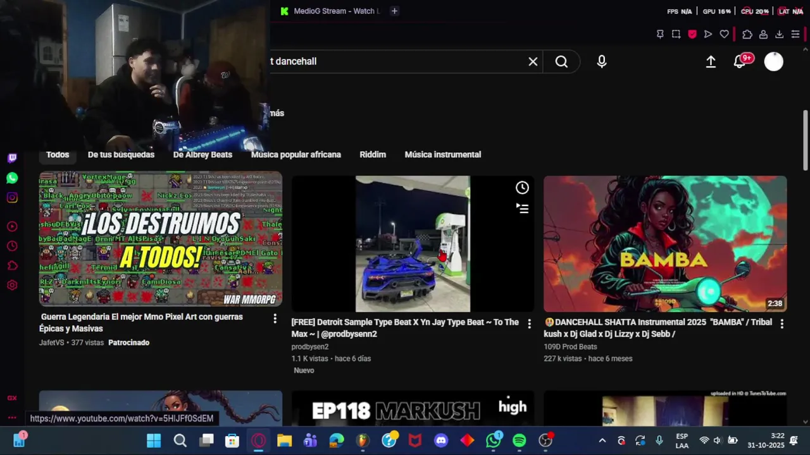Open the Windows Start menu

[154, 440]
